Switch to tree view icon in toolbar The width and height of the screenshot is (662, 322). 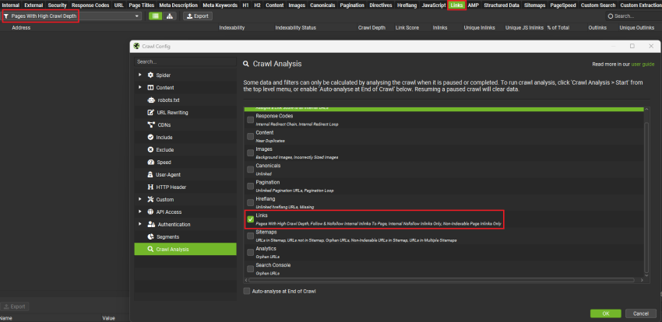tap(170, 16)
